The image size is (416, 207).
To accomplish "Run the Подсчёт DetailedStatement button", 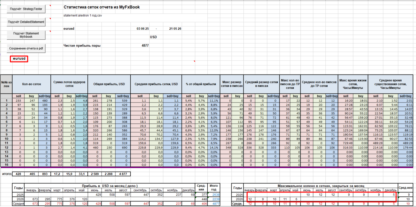I will [26, 22].
